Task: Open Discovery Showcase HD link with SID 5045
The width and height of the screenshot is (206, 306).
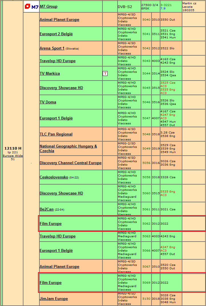Action: (61, 88)
